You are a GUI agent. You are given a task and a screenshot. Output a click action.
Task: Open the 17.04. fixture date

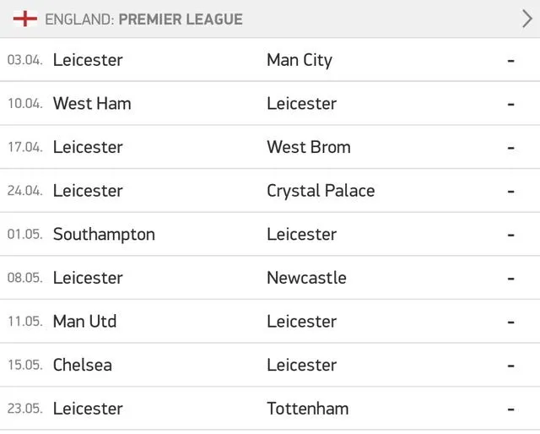click(x=24, y=147)
